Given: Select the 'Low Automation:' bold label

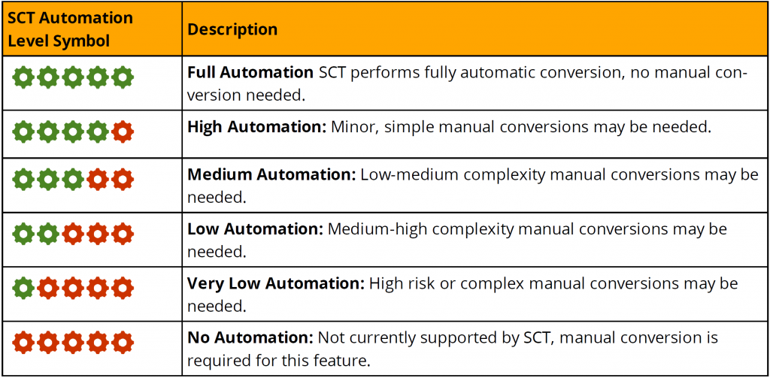Looking at the screenshot, I should (255, 228).
